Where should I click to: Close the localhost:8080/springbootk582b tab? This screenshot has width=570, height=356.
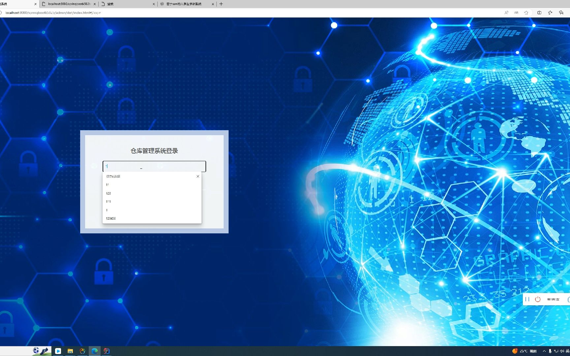pos(95,4)
